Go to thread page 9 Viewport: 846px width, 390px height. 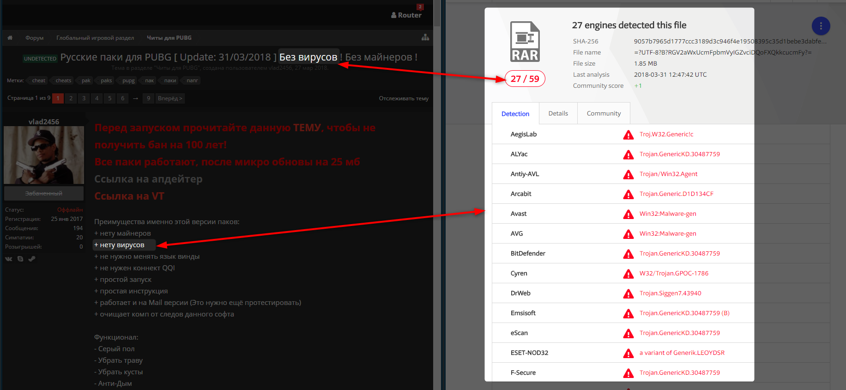tap(148, 98)
